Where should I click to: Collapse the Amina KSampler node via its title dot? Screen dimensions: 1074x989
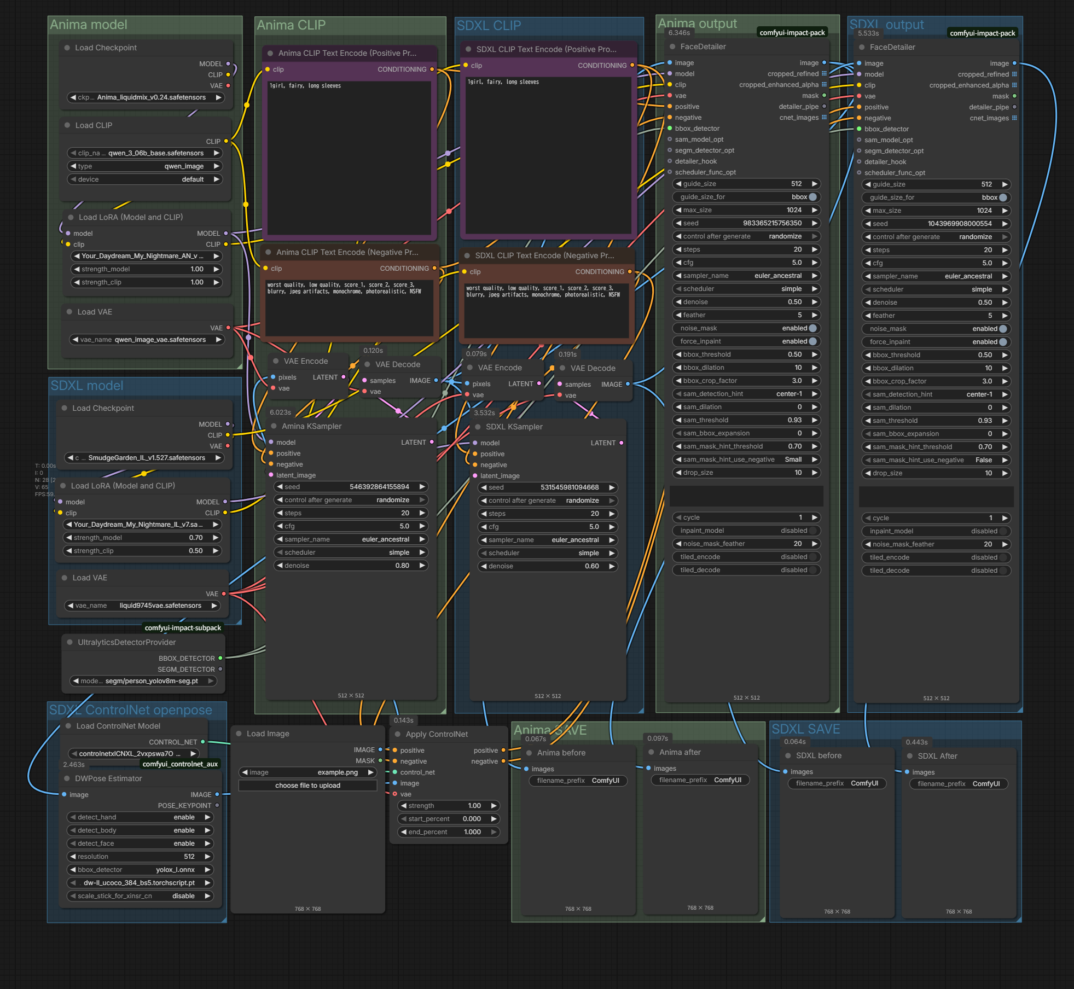click(274, 426)
